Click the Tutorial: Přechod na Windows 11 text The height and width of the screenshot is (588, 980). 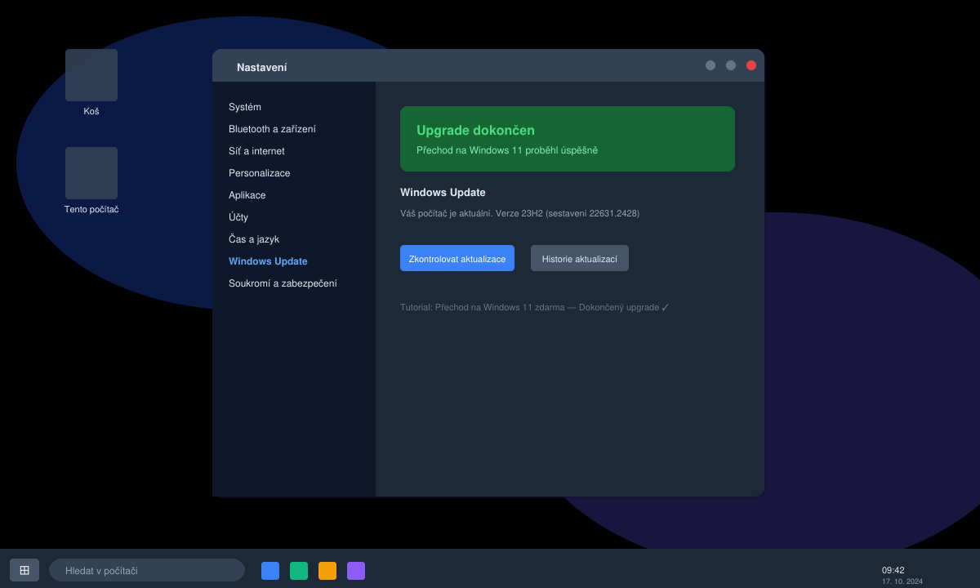click(x=535, y=308)
